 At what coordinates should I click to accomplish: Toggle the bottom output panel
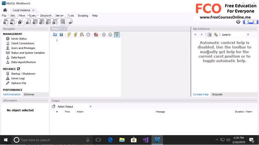(x=251, y=22)
